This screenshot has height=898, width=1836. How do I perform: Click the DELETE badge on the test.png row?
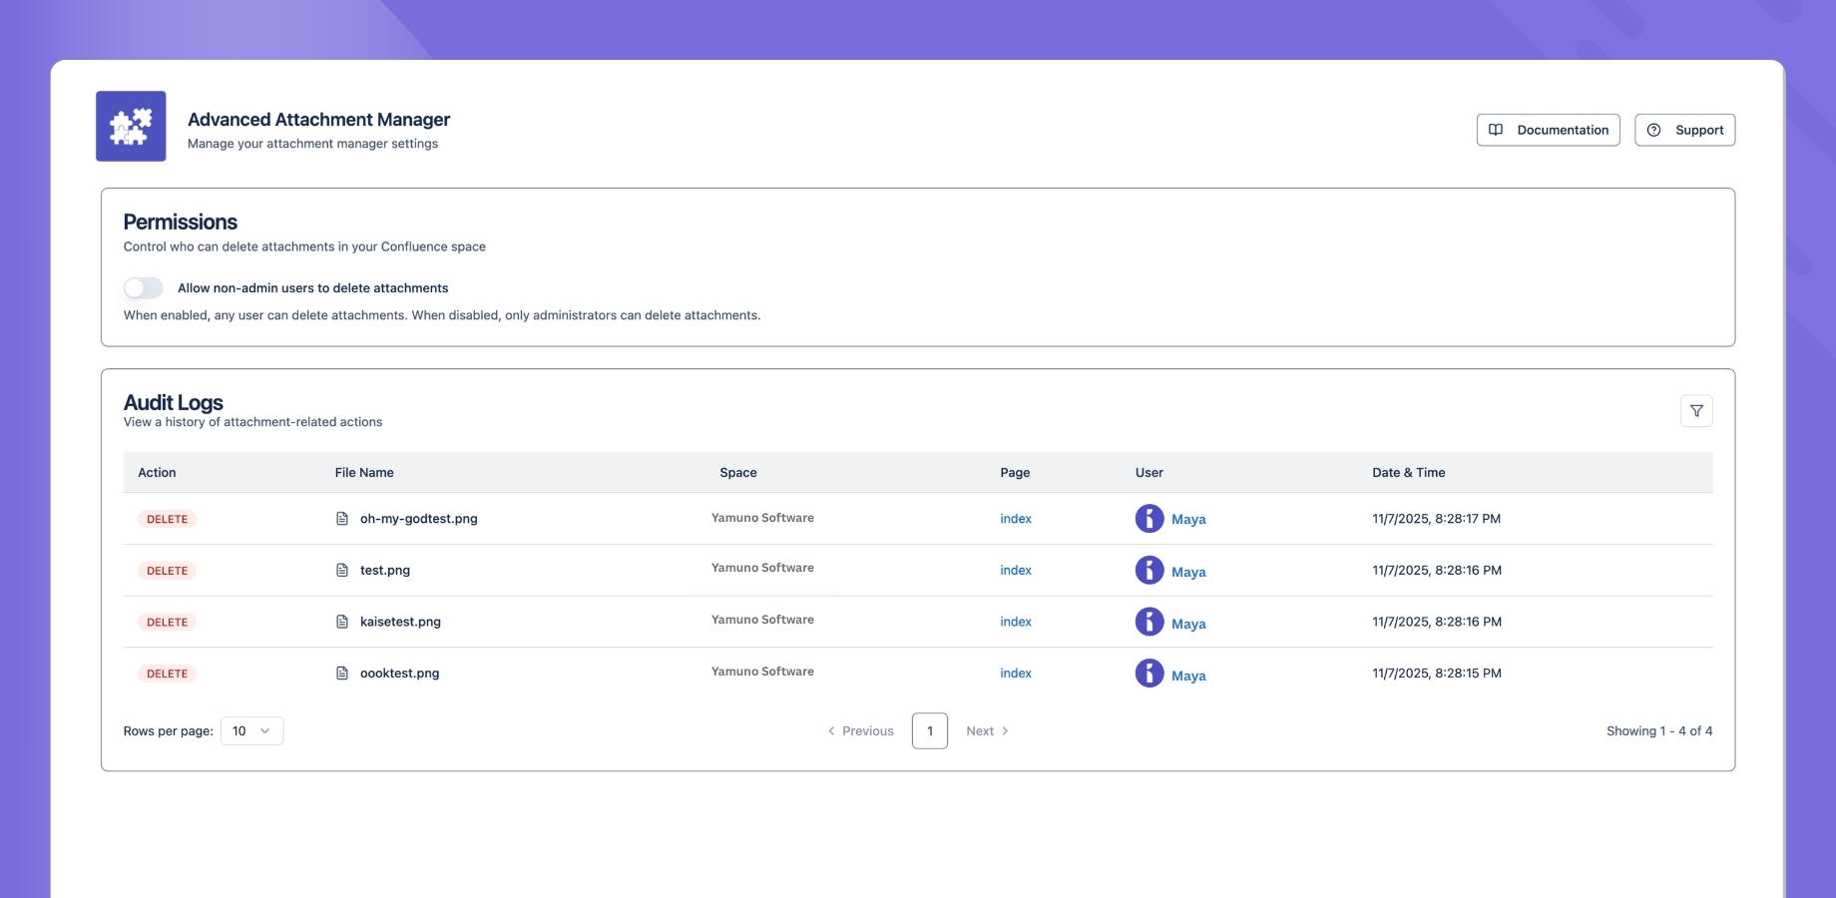coord(167,570)
